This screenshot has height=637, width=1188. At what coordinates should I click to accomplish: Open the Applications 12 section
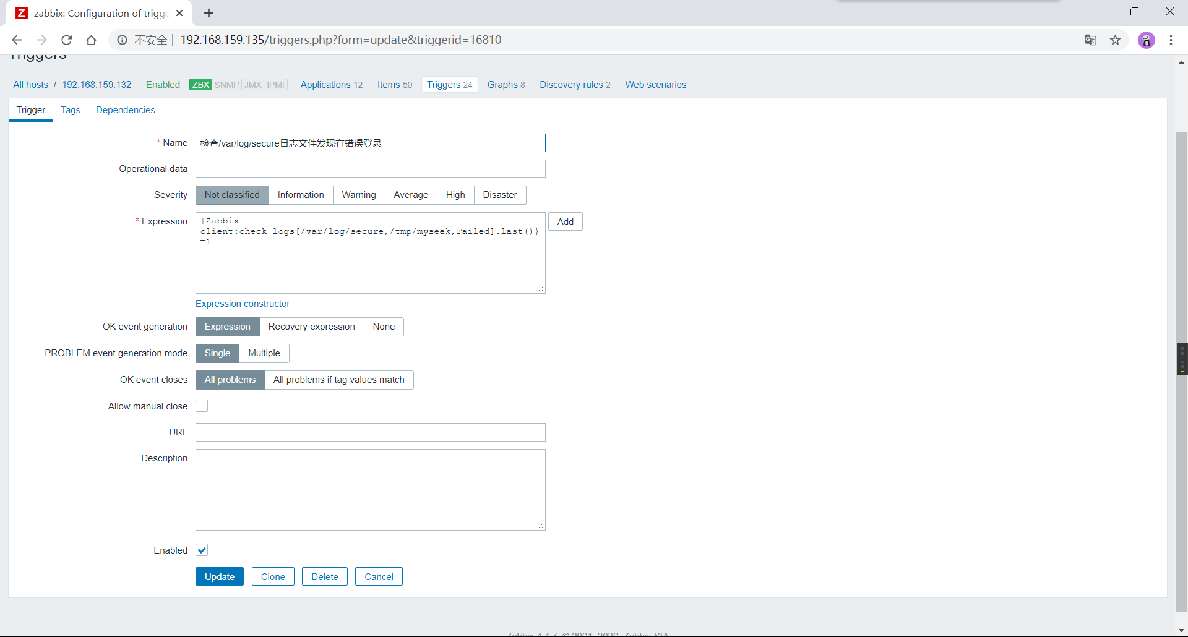332,85
